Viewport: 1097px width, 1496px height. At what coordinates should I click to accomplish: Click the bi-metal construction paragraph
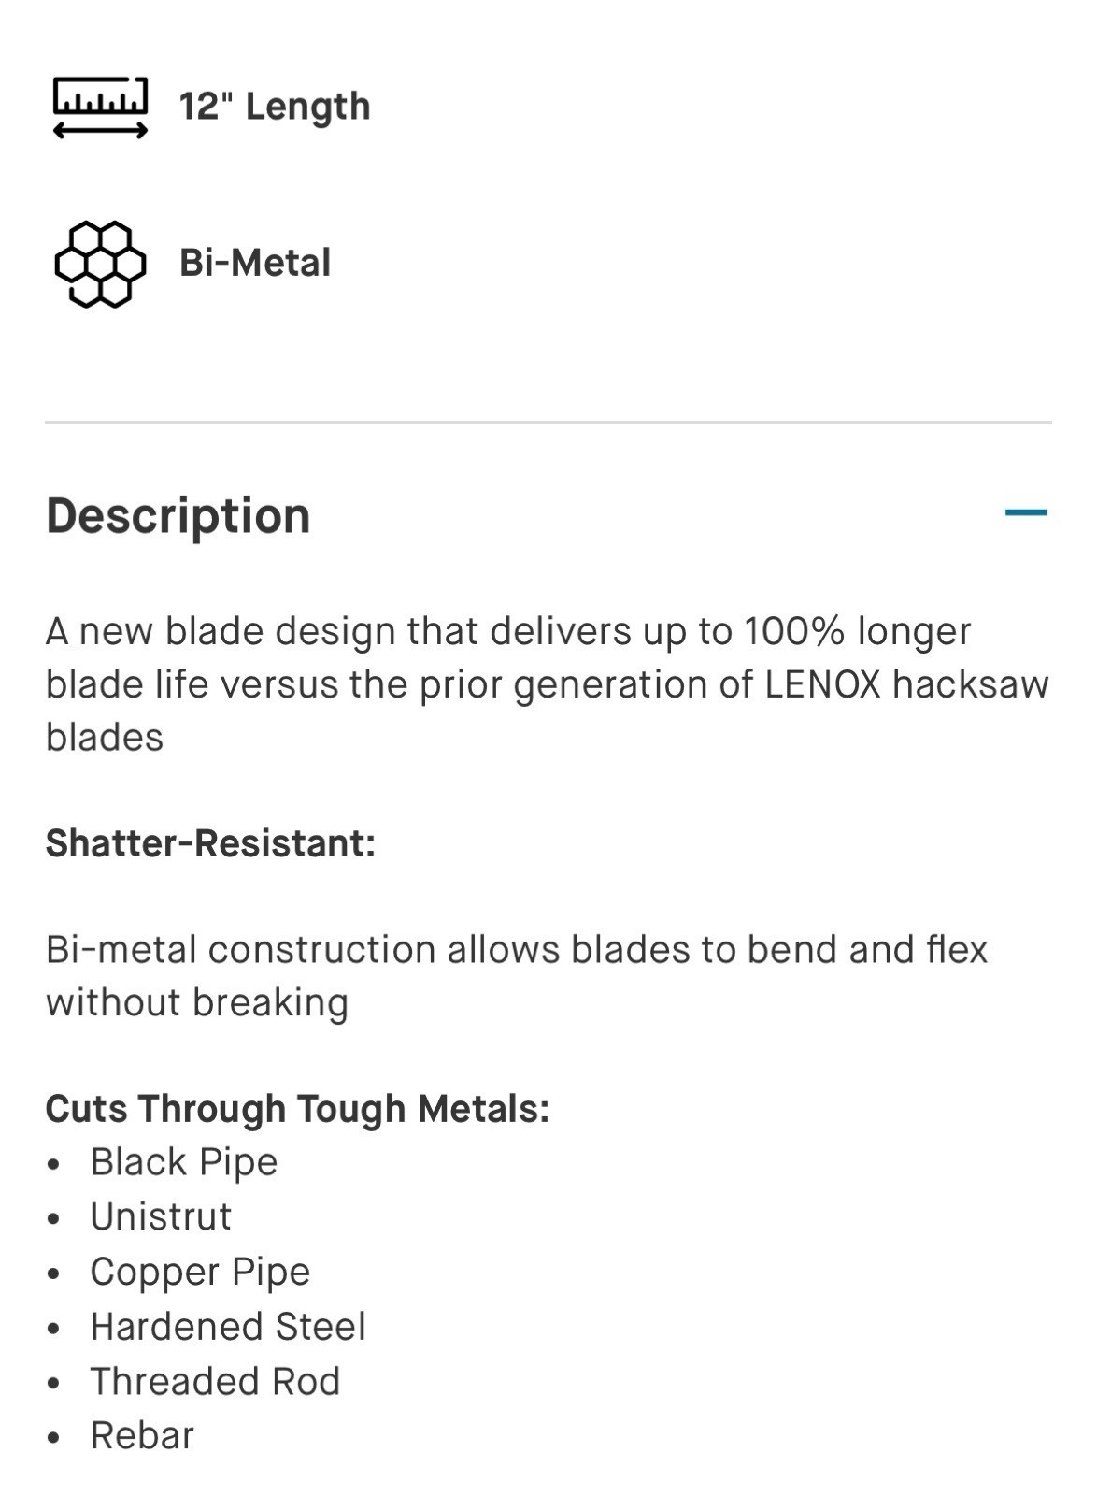(x=517, y=976)
